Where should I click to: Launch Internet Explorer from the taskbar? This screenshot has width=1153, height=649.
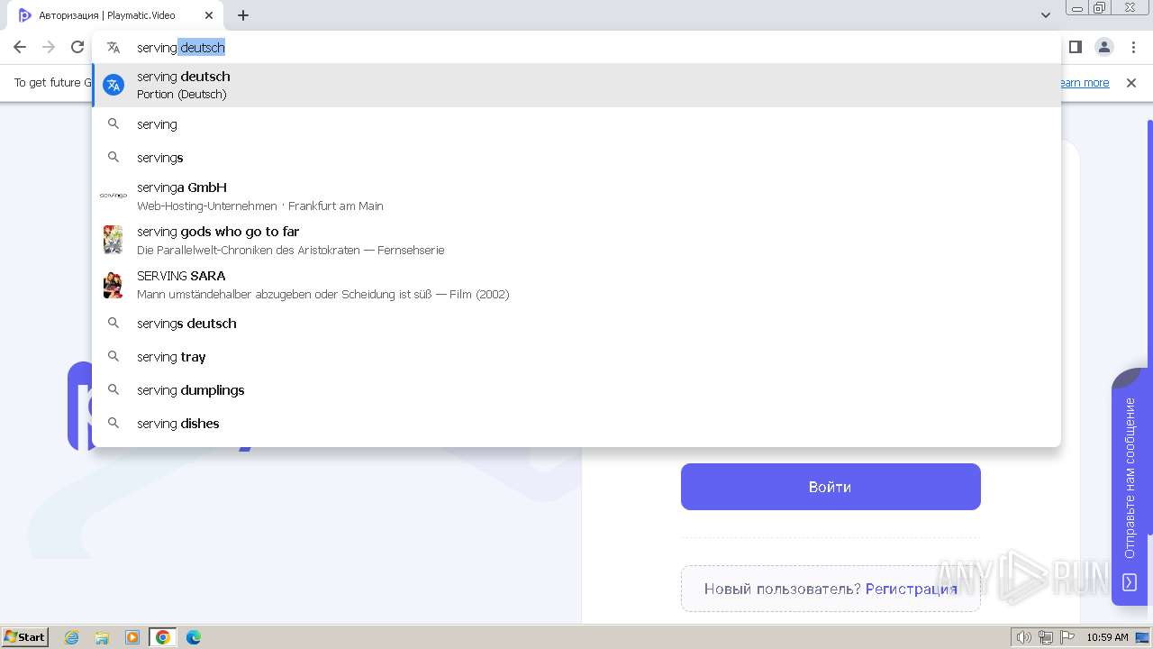[72, 637]
